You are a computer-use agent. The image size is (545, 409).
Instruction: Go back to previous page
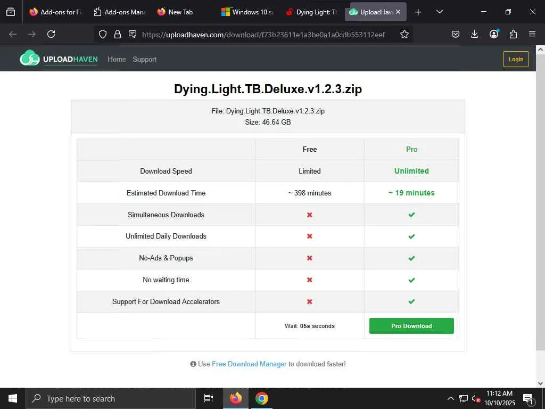coord(13,34)
